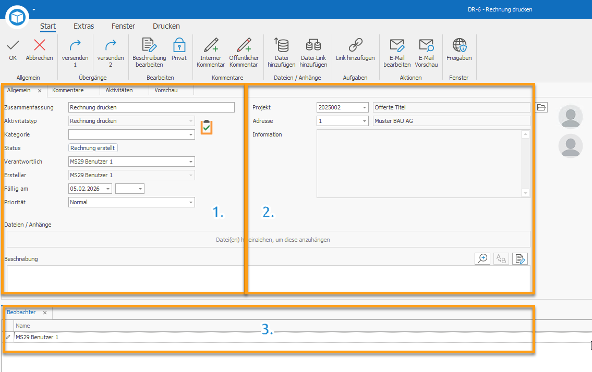Expand the Kategorie dropdown

point(191,135)
